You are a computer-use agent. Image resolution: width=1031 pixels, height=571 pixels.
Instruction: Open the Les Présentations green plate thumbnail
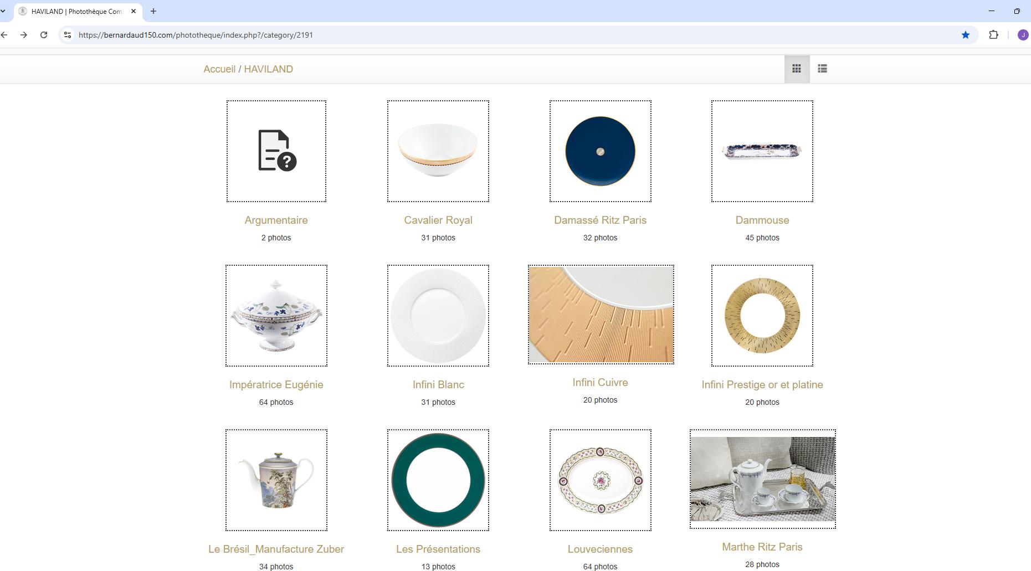[438, 480]
